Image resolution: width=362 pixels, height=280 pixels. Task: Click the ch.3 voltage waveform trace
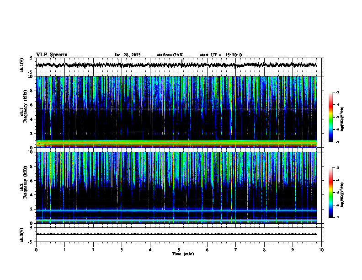tap(176, 234)
